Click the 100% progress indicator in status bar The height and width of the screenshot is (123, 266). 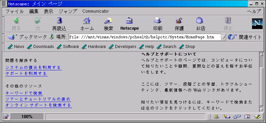click(x=27, y=117)
